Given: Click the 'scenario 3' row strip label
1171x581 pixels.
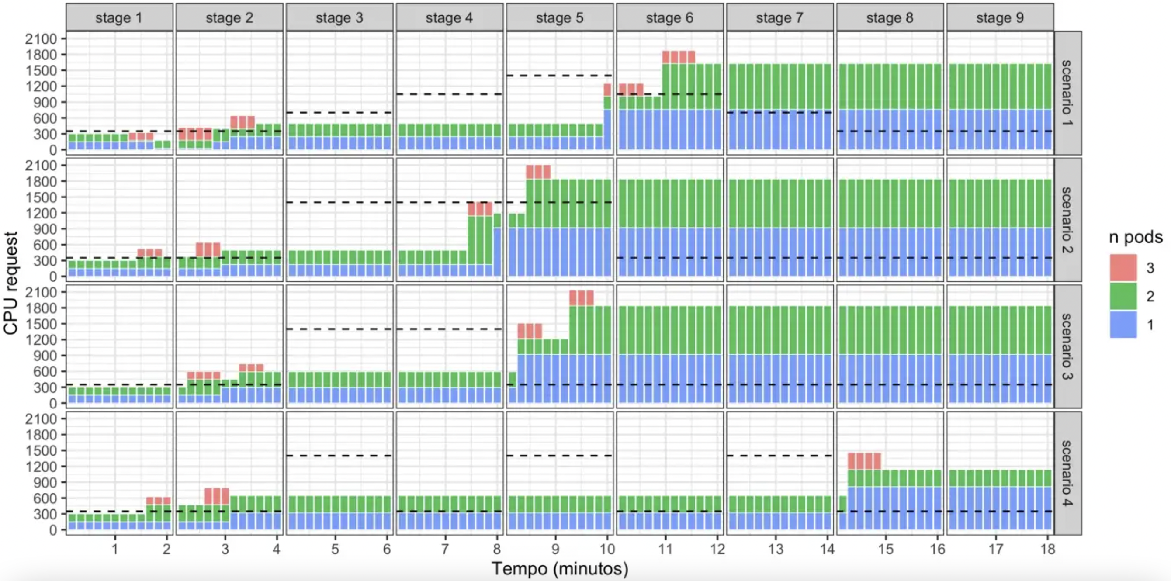Looking at the screenshot, I should click(x=1068, y=346).
